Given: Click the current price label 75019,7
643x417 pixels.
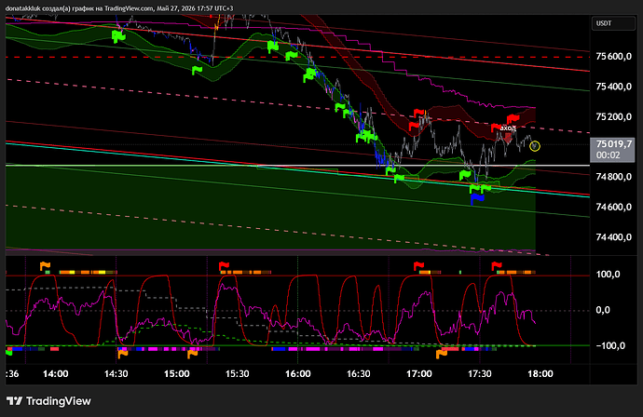Looking at the screenshot, I should coord(613,144).
